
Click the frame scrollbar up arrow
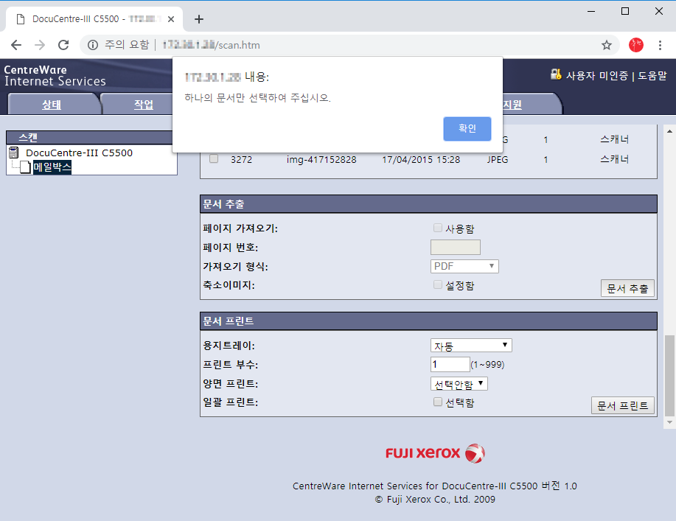[669, 131]
